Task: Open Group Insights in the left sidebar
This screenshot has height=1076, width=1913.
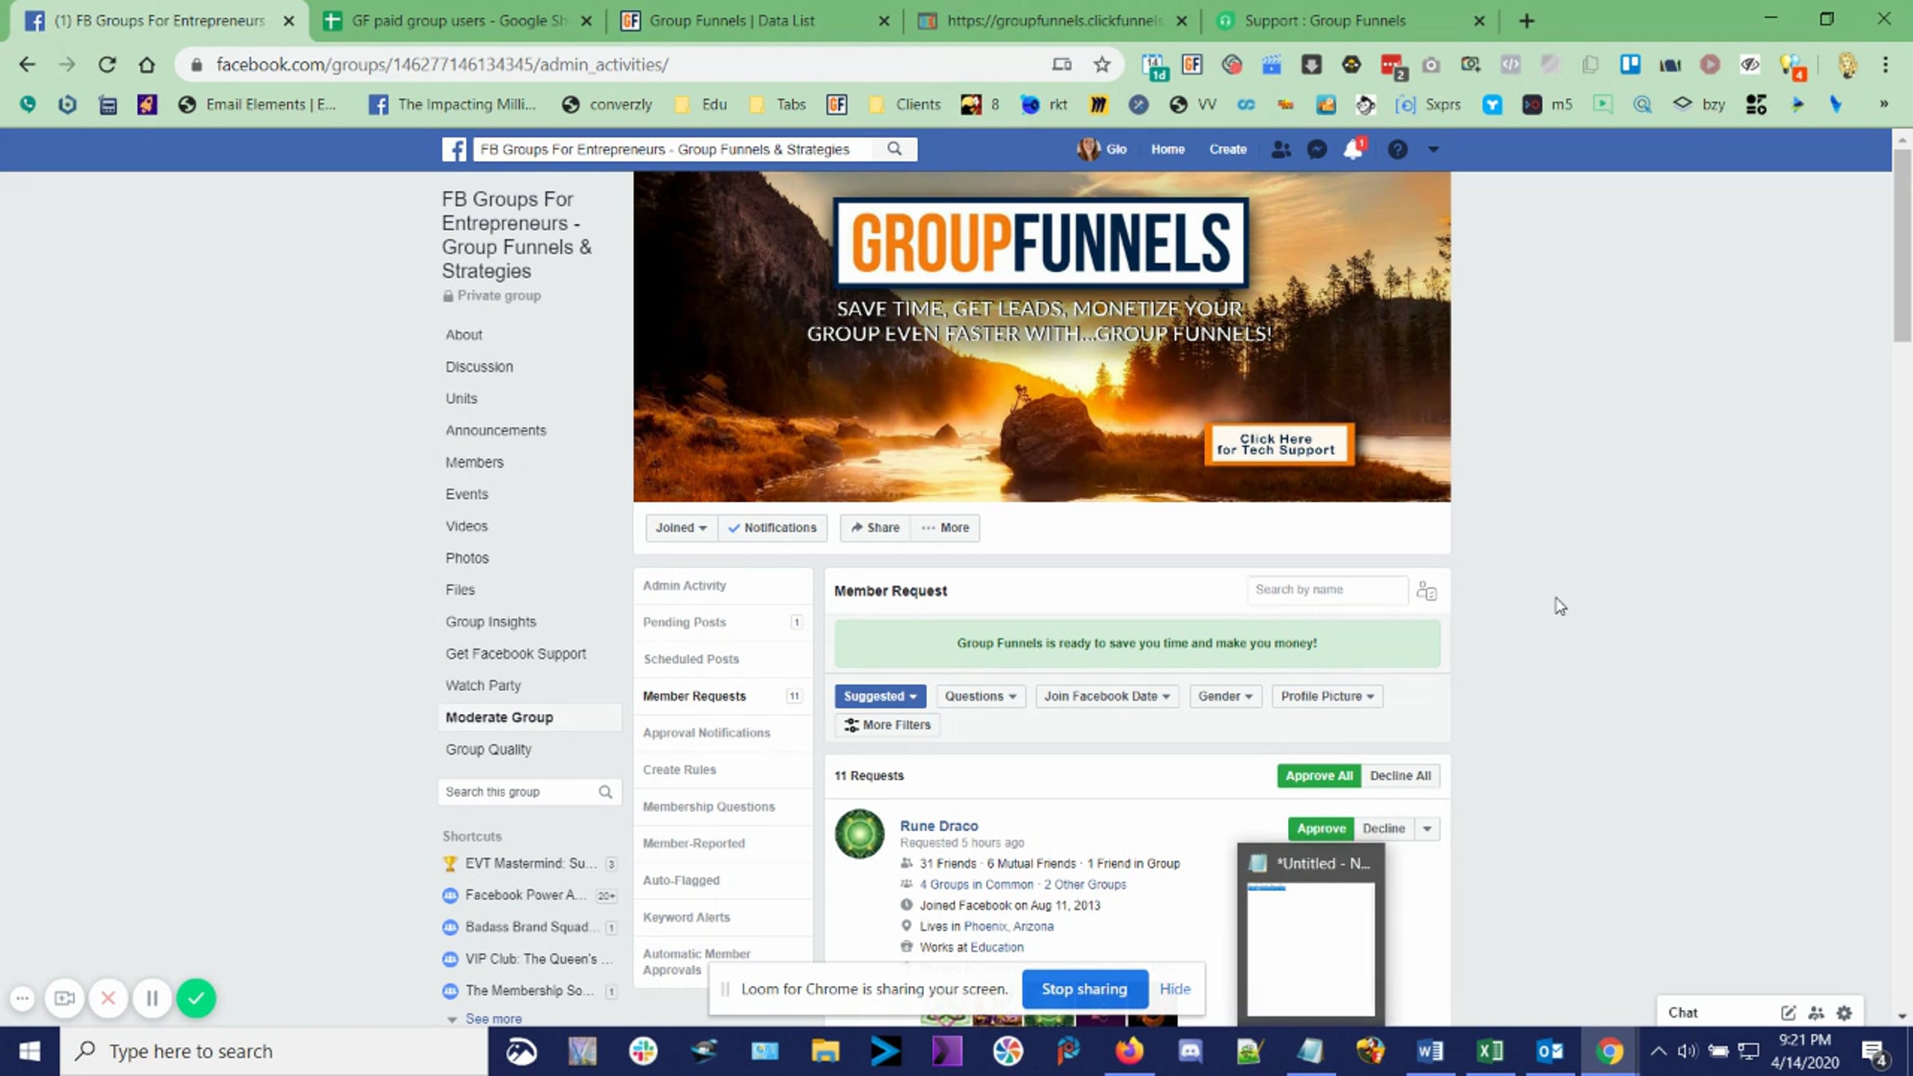Action: 491,622
